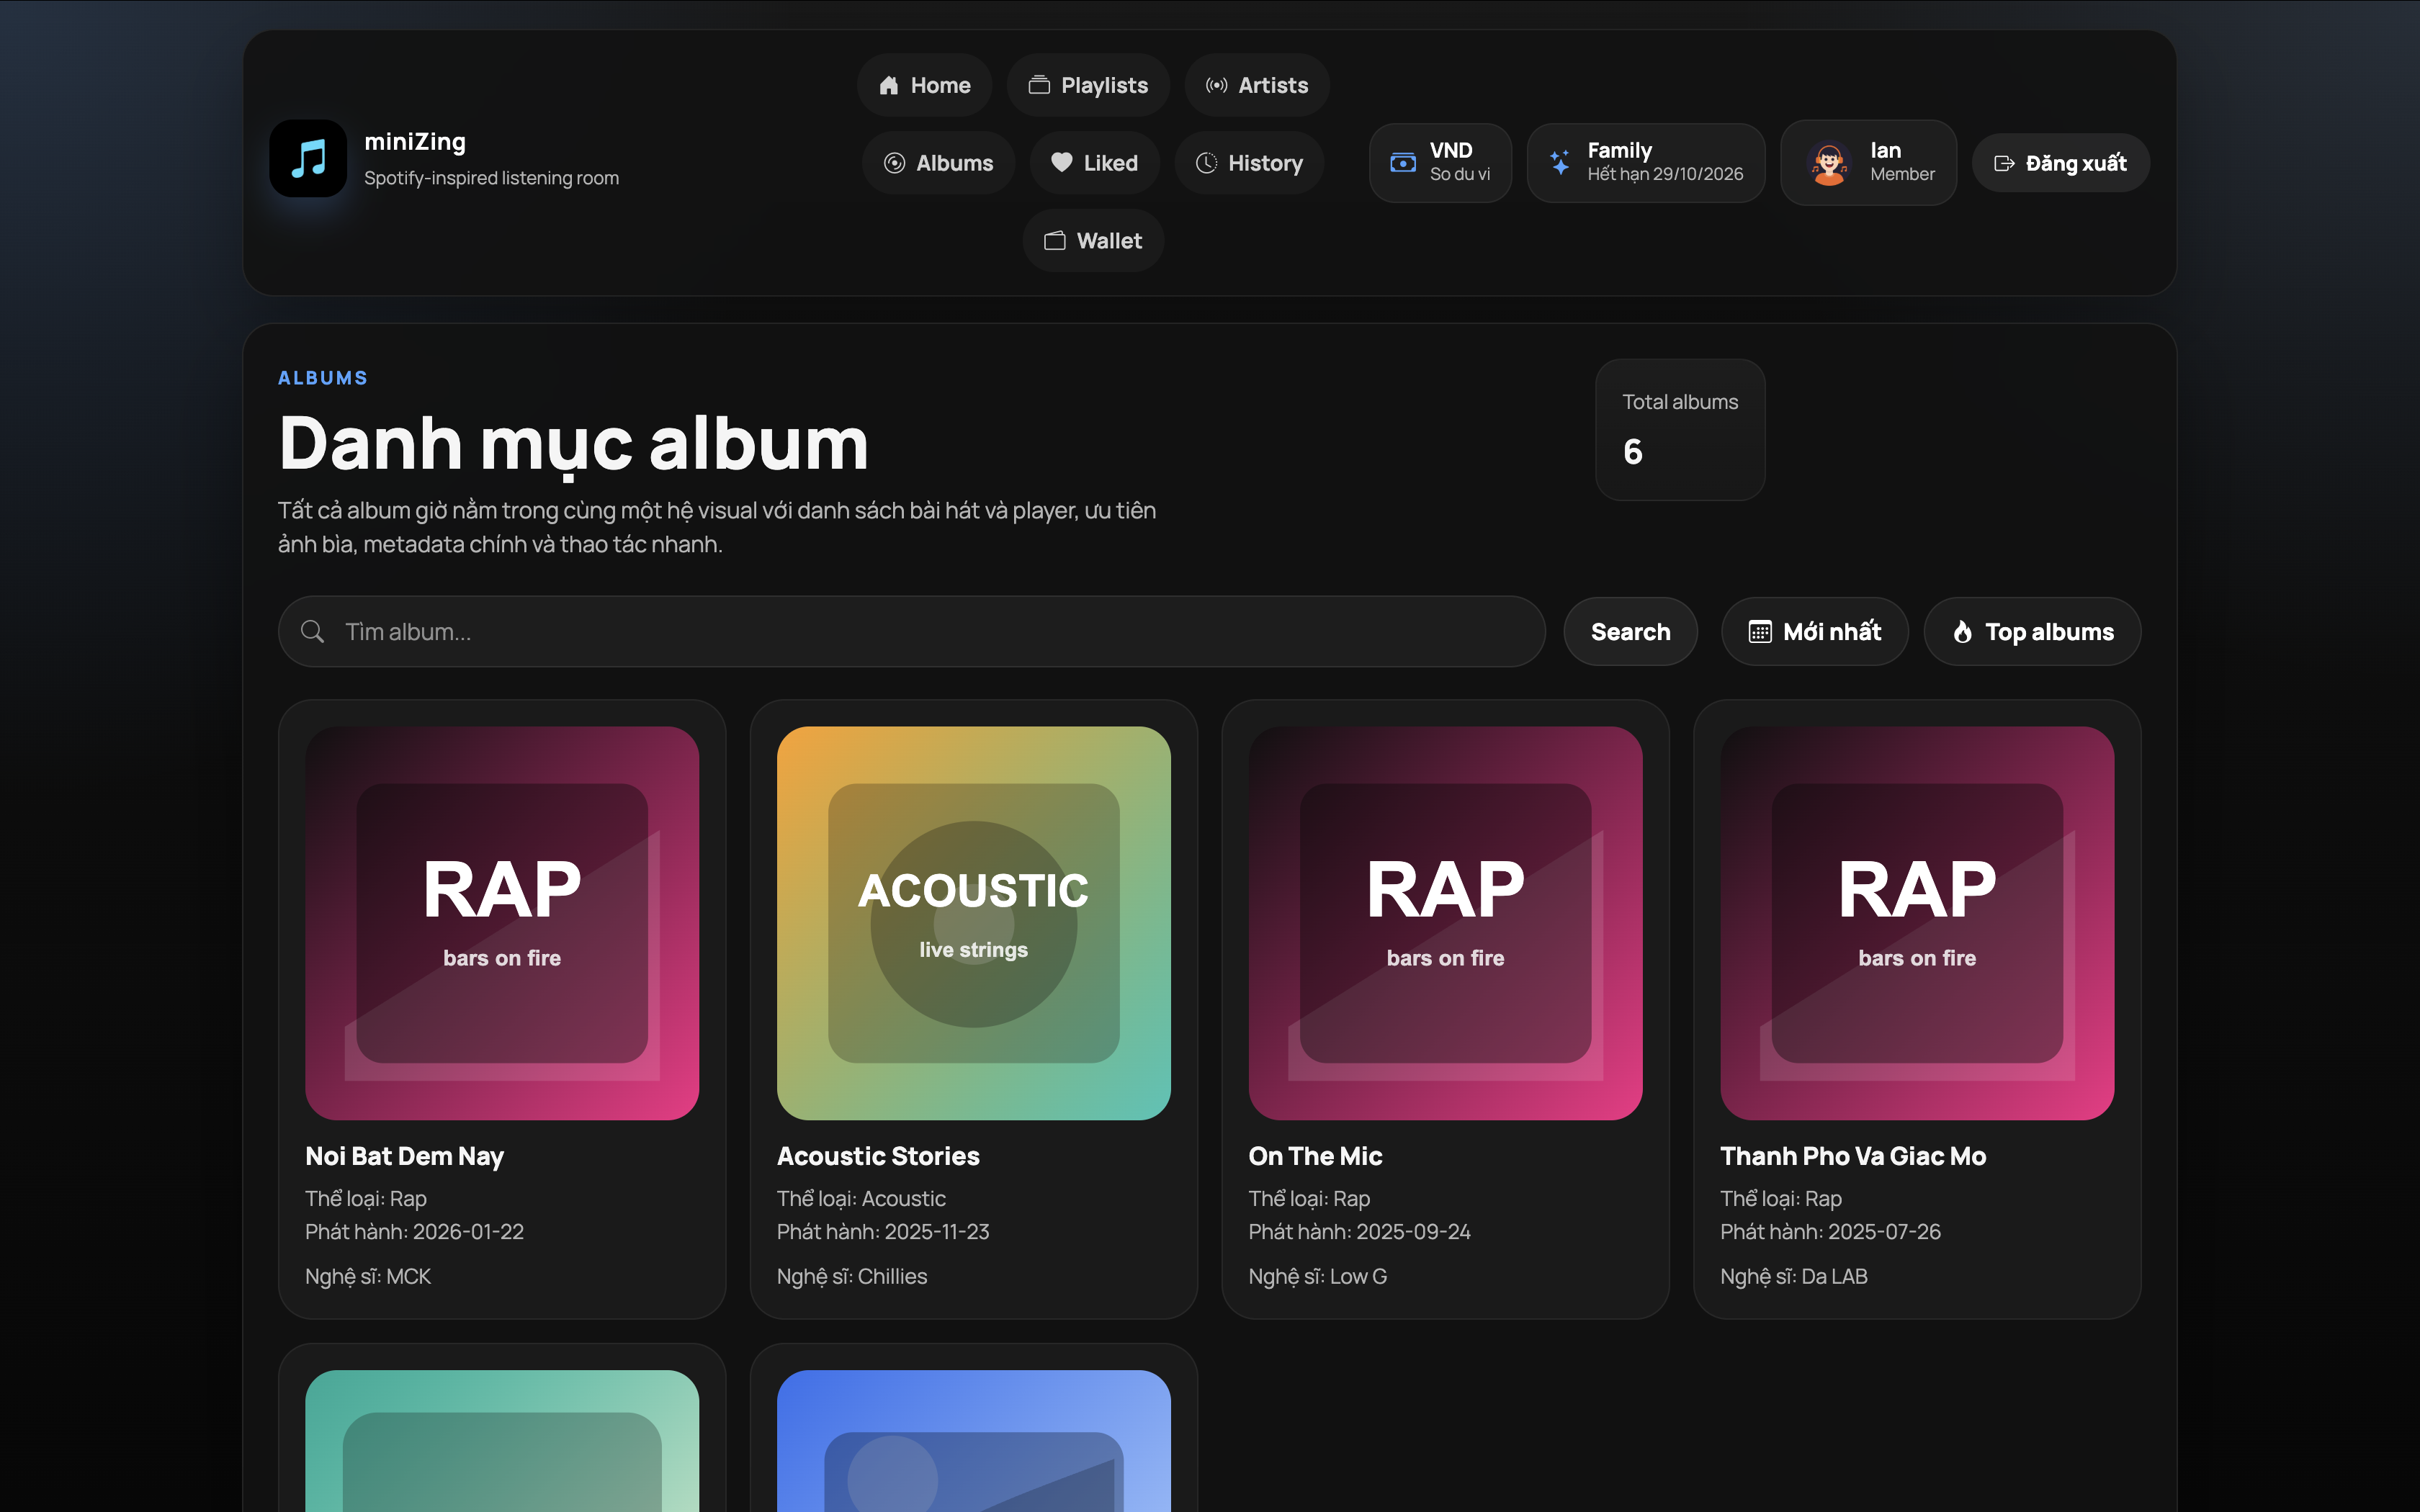Image resolution: width=2420 pixels, height=1512 pixels.
Task: Click the flame icon in Top albums
Action: pyautogui.click(x=1962, y=632)
